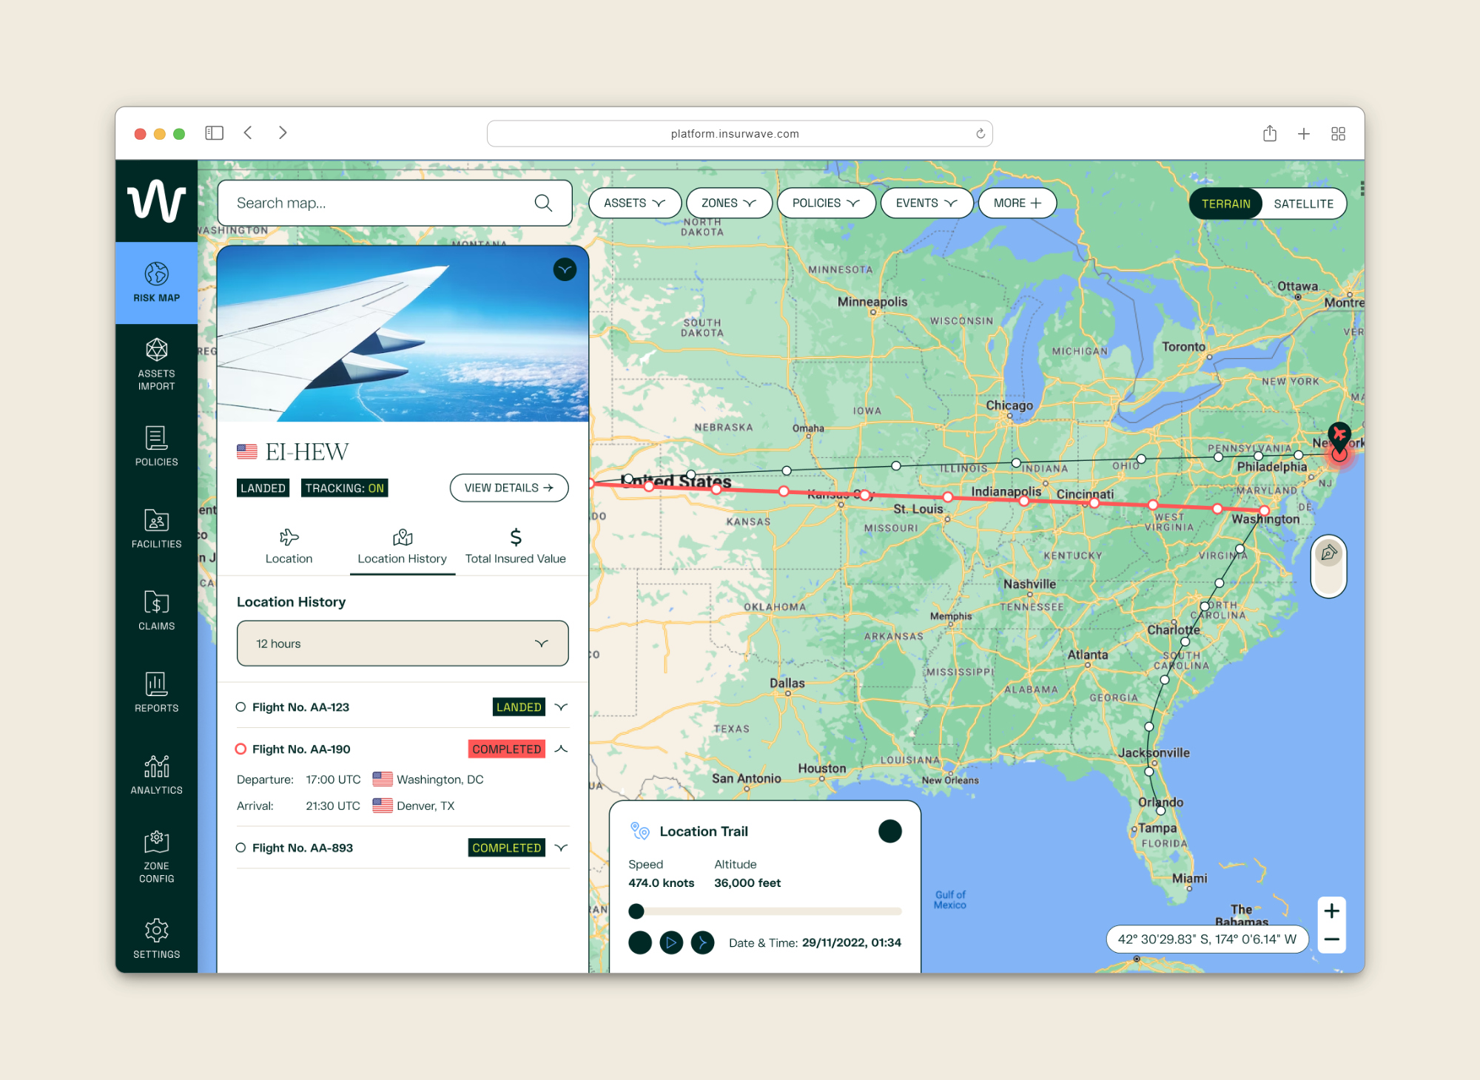
Task: Open the Claims section
Action: click(156, 610)
